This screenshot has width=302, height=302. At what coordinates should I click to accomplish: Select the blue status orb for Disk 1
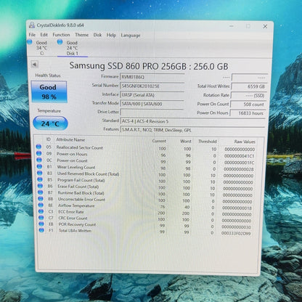pyautogui.click(x=60, y=42)
